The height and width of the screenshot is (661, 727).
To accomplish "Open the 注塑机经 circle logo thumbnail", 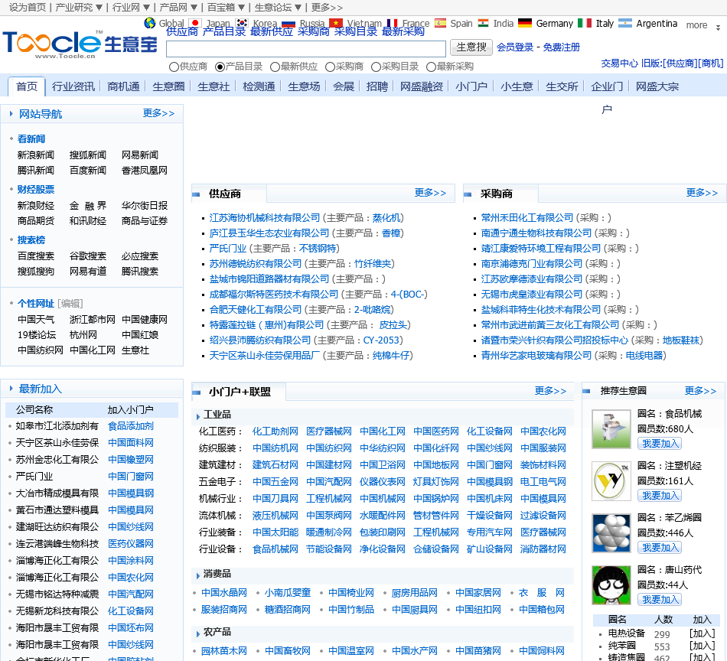I will tap(611, 481).
